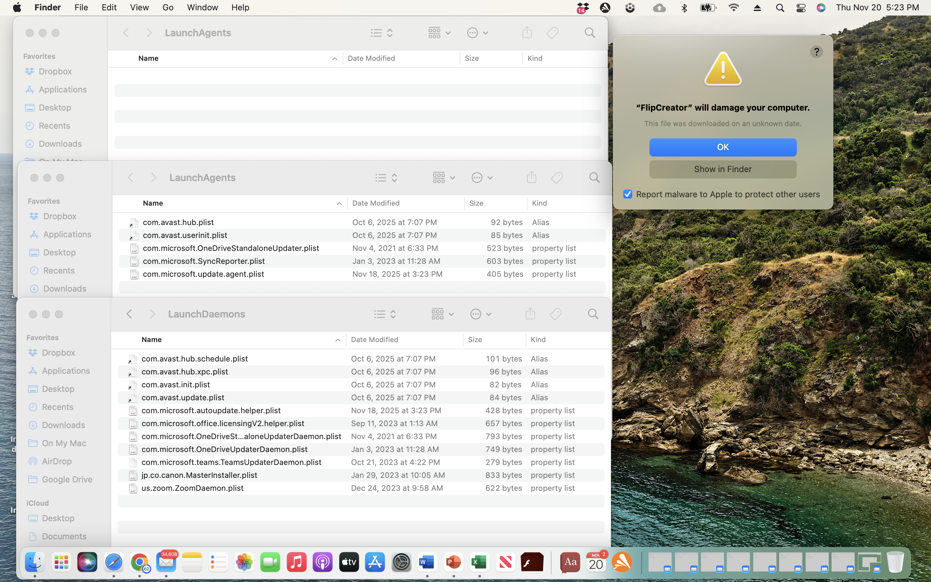Click search magnifier in LaunchDaemons window

pyautogui.click(x=593, y=314)
